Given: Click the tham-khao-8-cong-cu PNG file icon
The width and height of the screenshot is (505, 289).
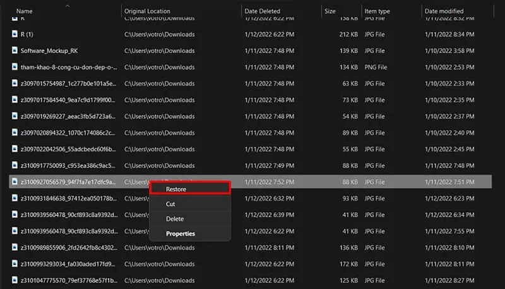Looking at the screenshot, I should coord(15,67).
